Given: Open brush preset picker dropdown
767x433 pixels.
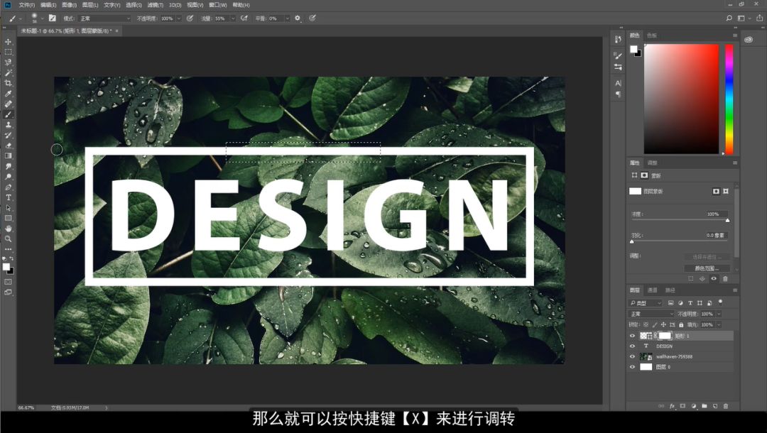Looking at the screenshot, I should (43, 18).
